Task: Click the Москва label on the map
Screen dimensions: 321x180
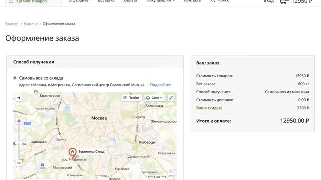Action: 99,118
